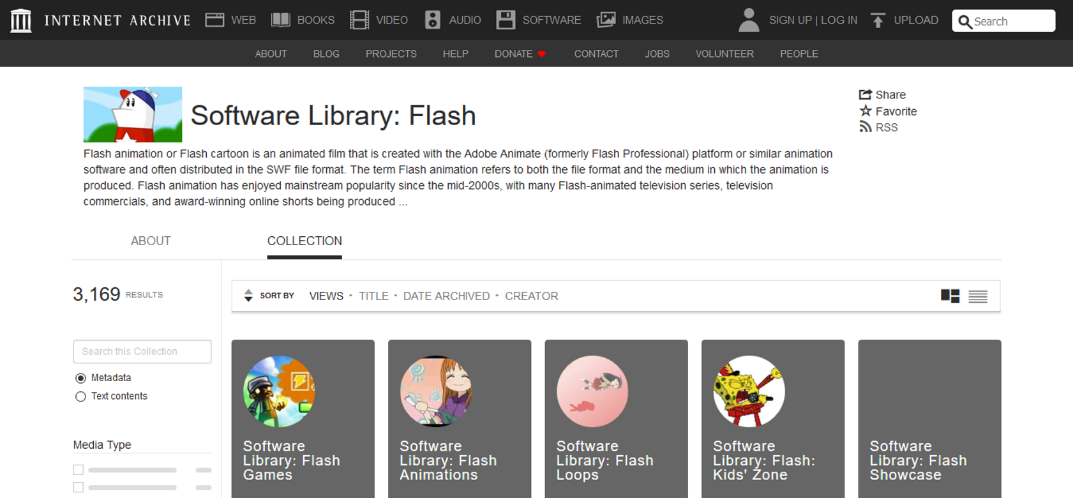Image resolution: width=1073 pixels, height=498 pixels.
Task: Focus the top Search field
Action: click(x=1003, y=21)
